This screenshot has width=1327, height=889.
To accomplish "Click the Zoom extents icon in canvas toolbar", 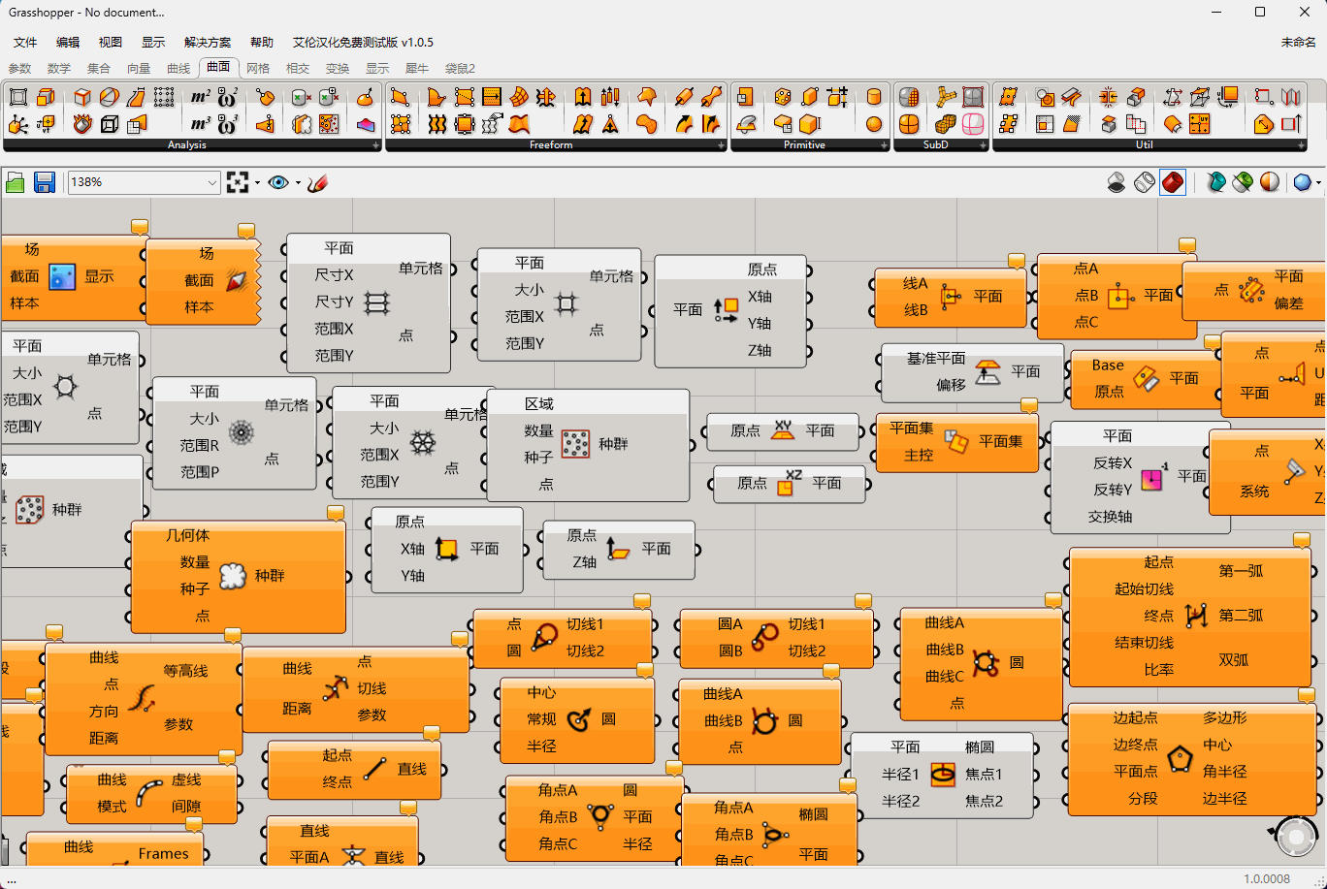I will pos(238,182).
